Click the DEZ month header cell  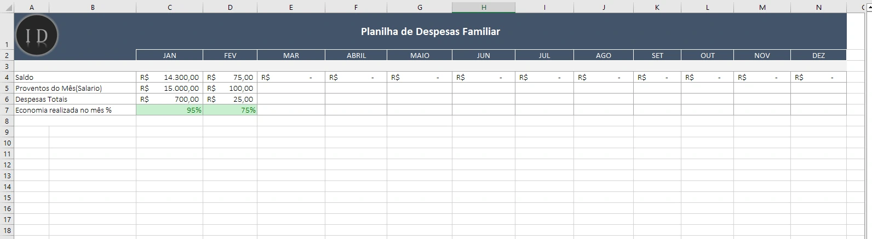pyautogui.click(x=818, y=55)
